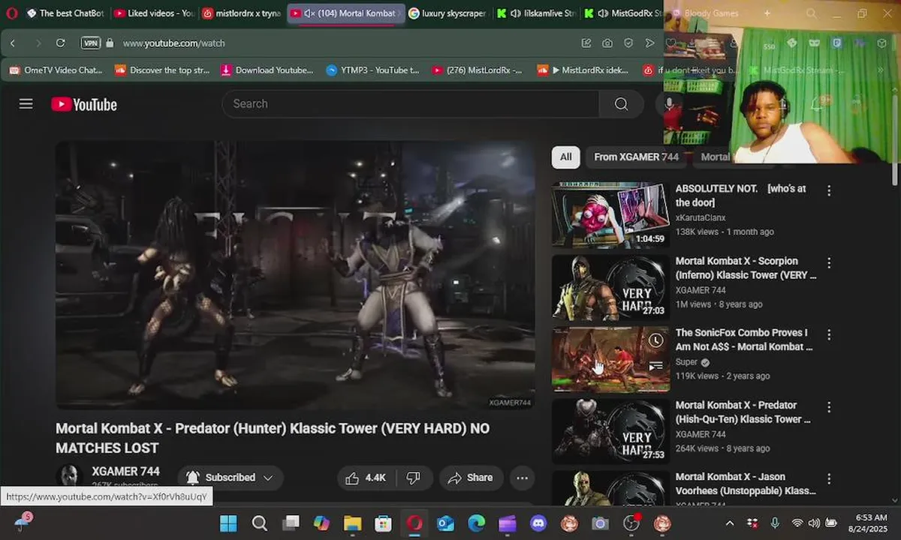Click the YouTube search input field

(x=410, y=103)
